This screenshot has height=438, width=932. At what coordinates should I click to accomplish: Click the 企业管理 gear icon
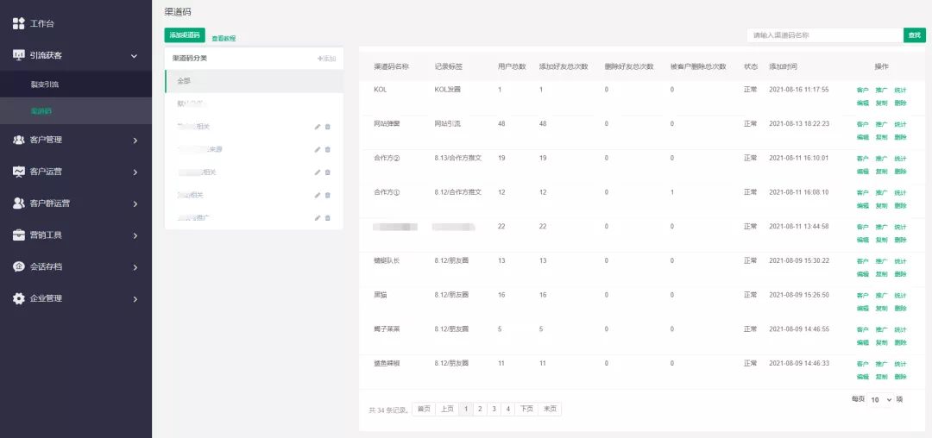click(19, 298)
